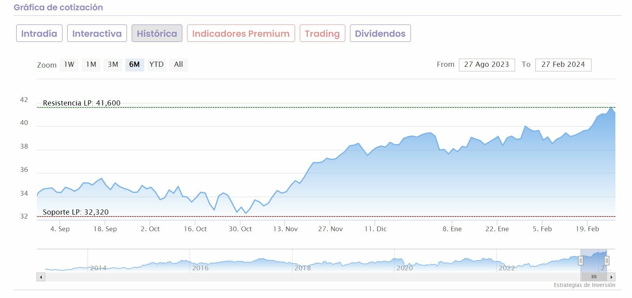Edit the From date field

click(486, 65)
